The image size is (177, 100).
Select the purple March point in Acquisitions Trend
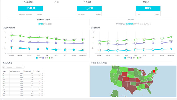point(29,42)
